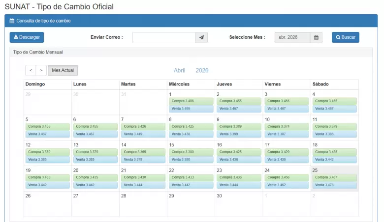Image resolution: width=384 pixels, height=222 pixels.
Task: Select Compra 3.486 on April 1
Action: [x=191, y=101]
